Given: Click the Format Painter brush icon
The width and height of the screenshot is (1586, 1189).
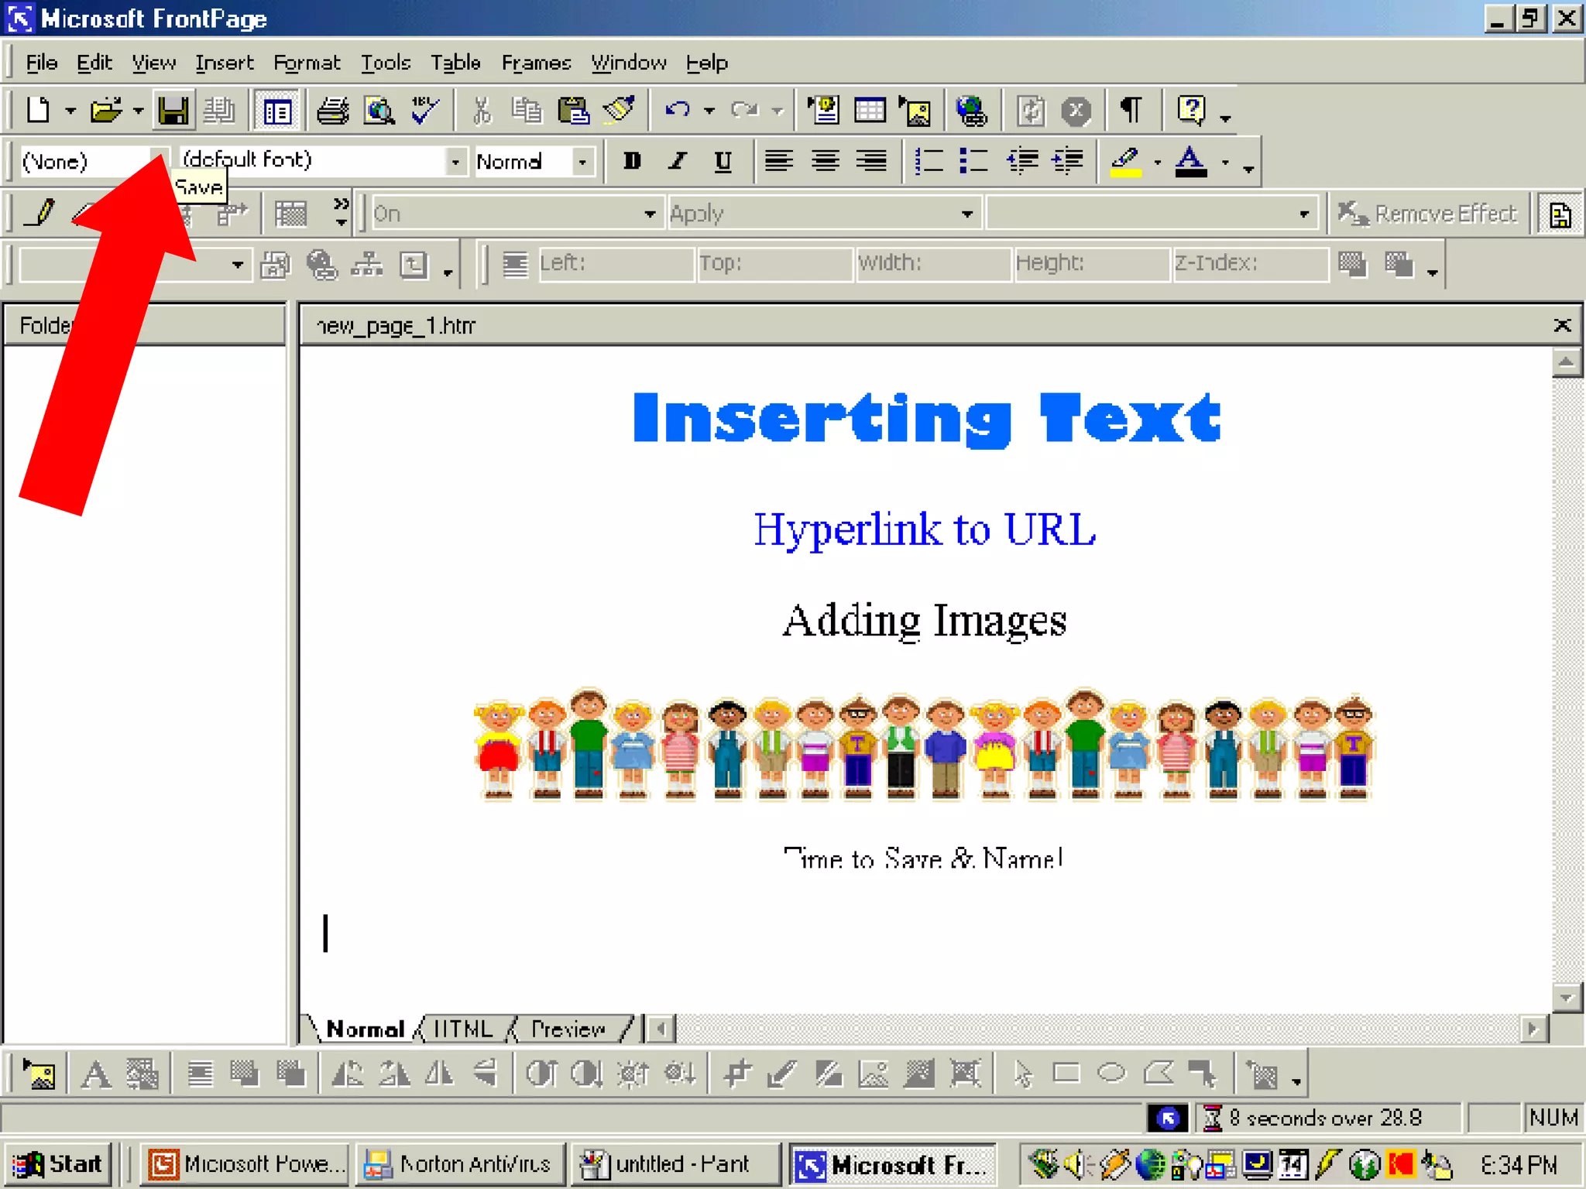Looking at the screenshot, I should coord(620,111).
